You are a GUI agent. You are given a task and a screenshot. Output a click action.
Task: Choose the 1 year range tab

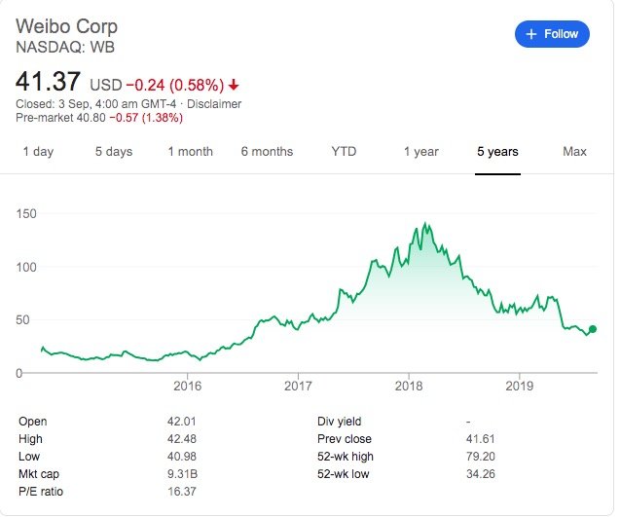coord(421,152)
